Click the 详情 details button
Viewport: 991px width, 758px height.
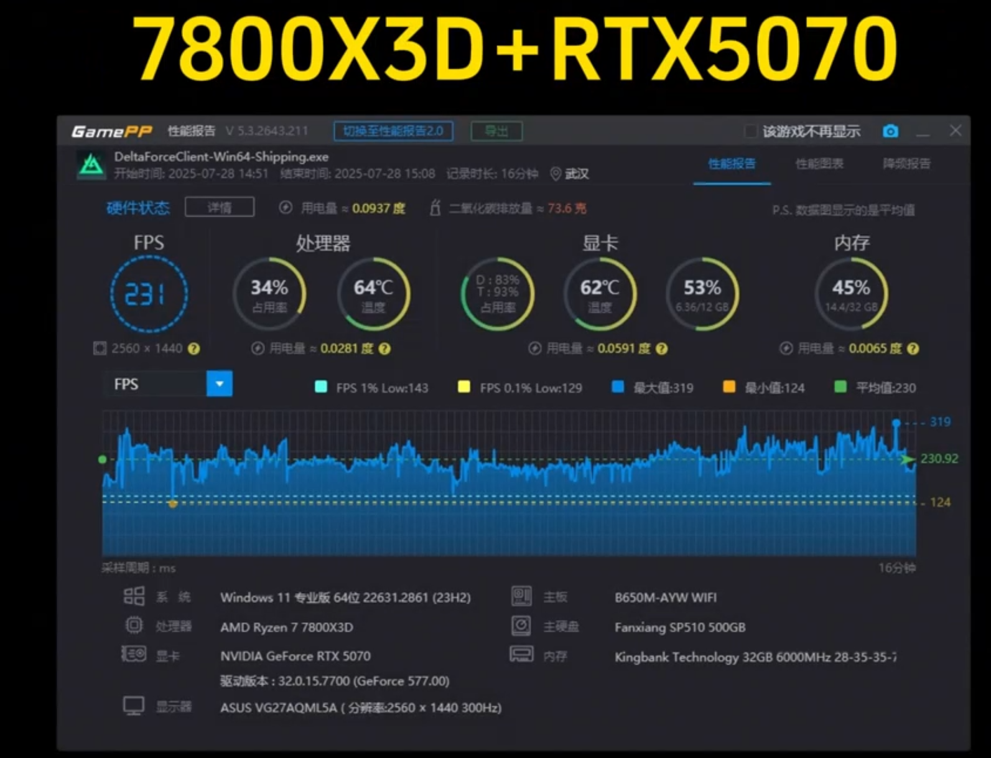[x=220, y=207]
